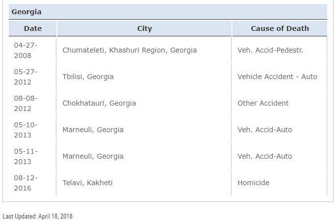Viewport: 336px width, 223px height.
Task: Select the 08-08-2012 date cell
Action: (x=26, y=103)
